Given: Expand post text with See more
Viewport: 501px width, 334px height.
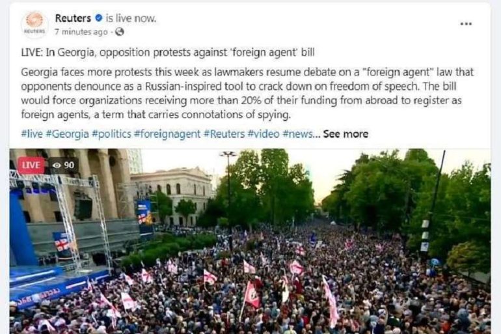Looking at the screenshot, I should 345,134.
